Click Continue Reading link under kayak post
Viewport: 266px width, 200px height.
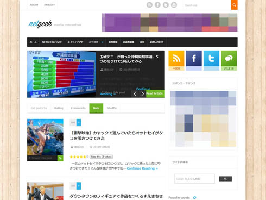[142, 168]
